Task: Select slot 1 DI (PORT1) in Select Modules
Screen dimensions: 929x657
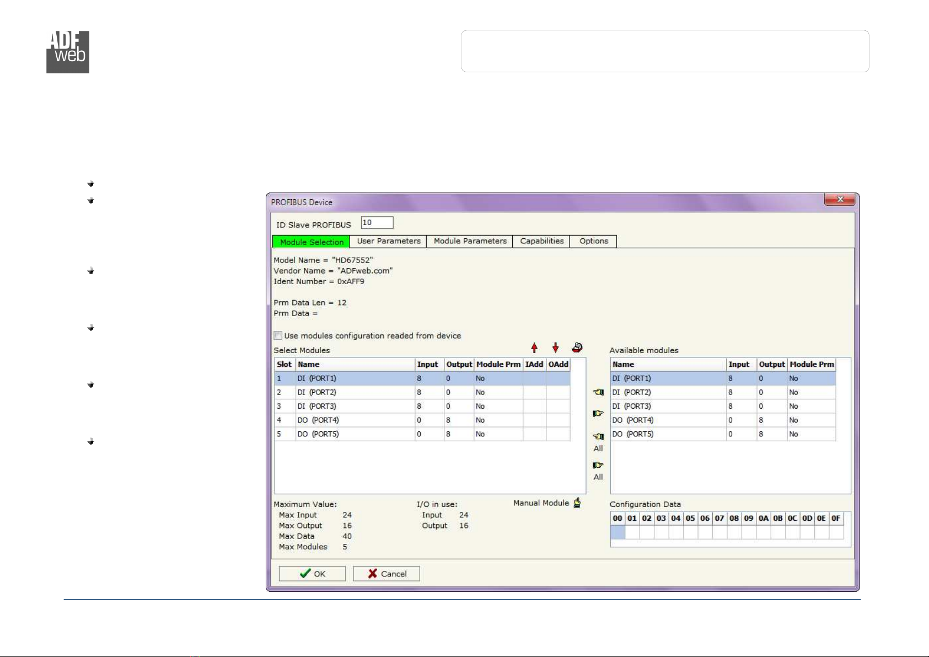Action: point(422,378)
